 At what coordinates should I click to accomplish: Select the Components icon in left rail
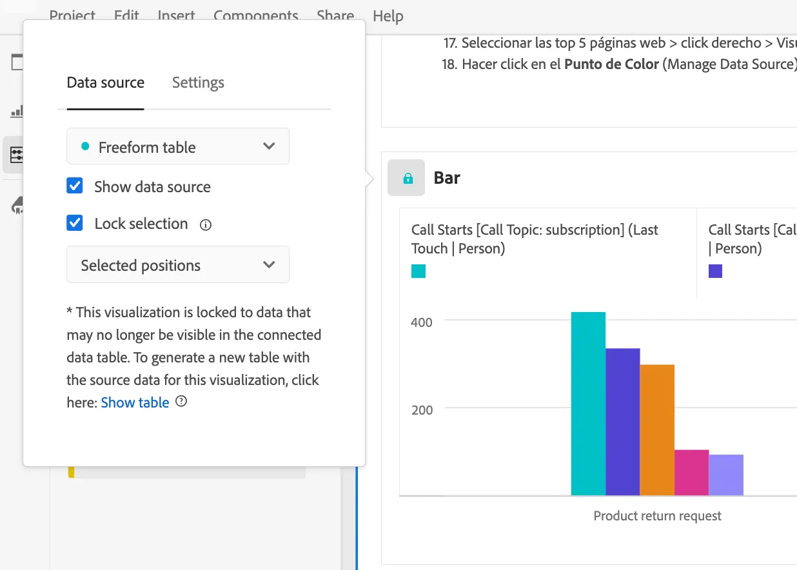[17, 155]
